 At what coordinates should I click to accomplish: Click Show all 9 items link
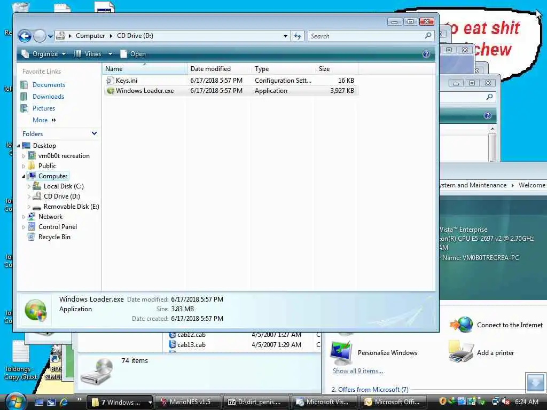coord(357,371)
